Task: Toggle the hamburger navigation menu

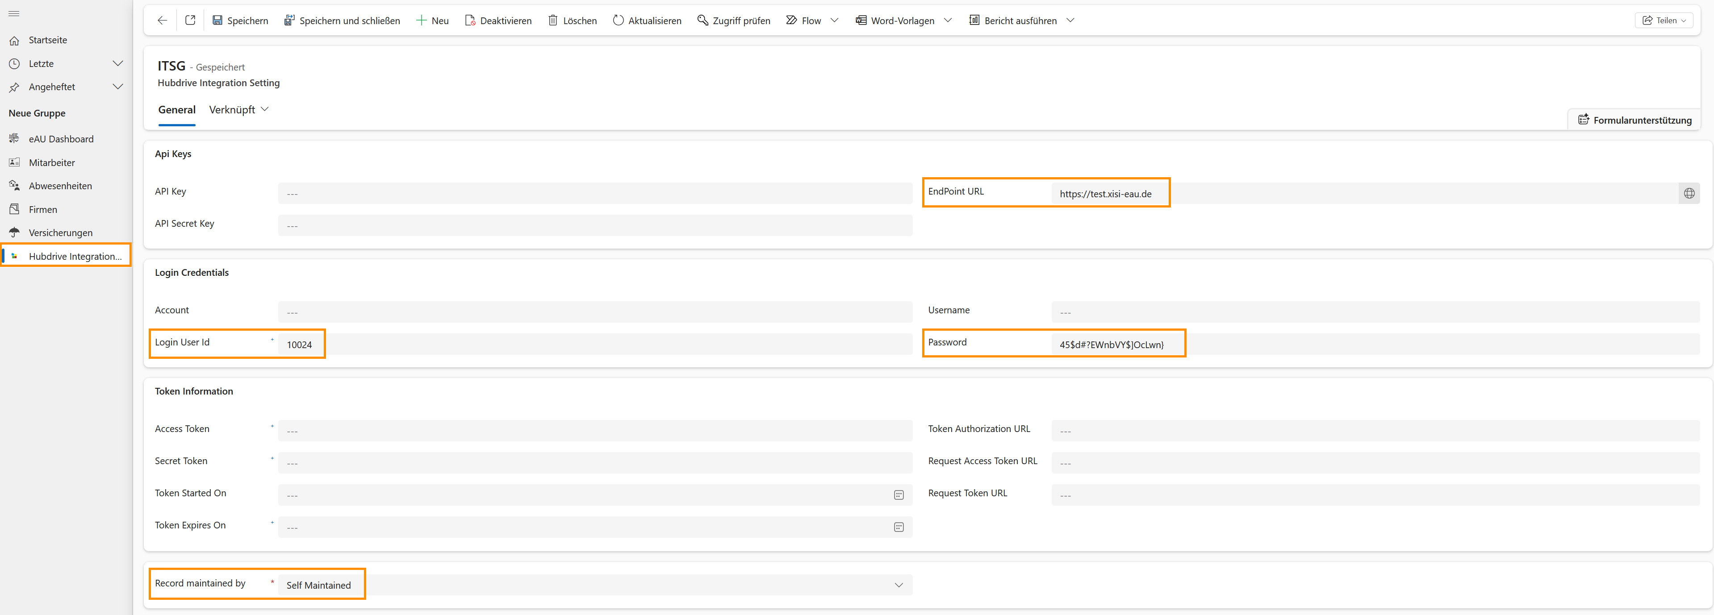Action: pyautogui.click(x=14, y=13)
